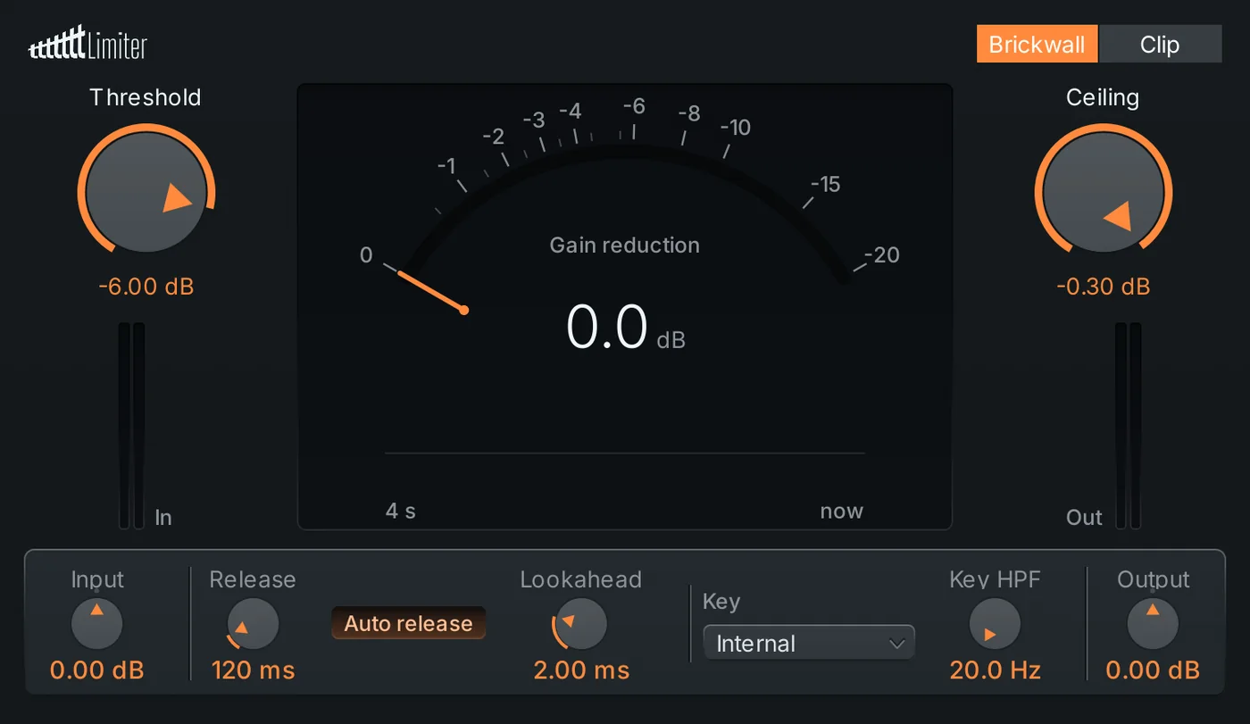Click the now history label
Screen dimensions: 1250x724
842,512
